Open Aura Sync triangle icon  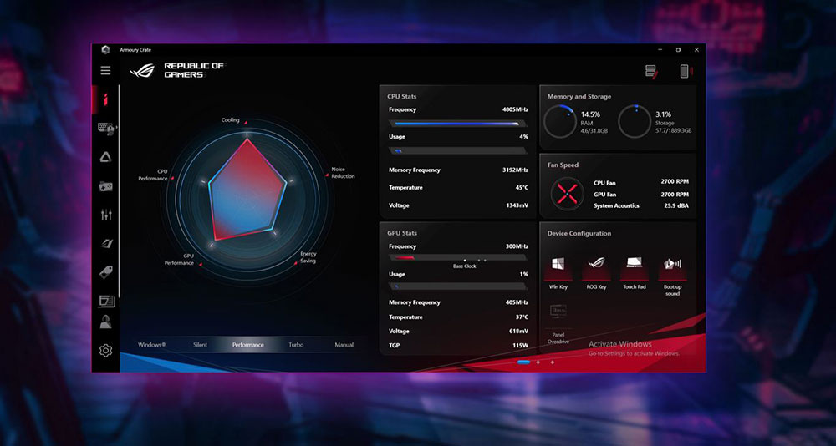105,157
